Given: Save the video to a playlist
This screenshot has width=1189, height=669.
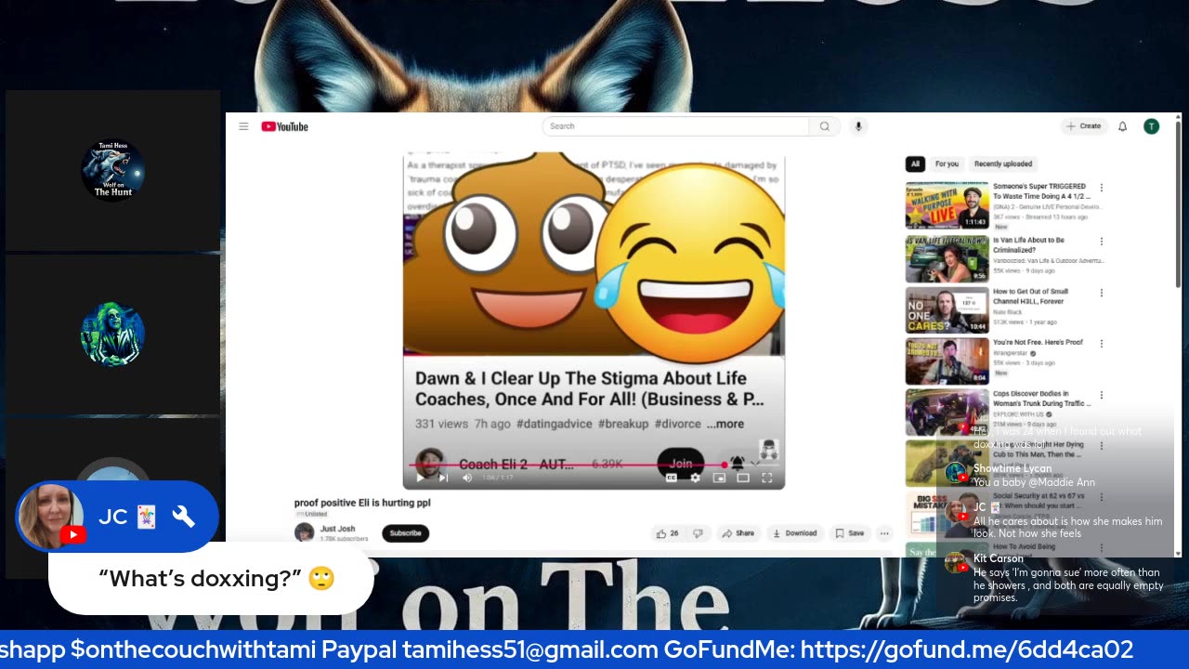Looking at the screenshot, I should [850, 533].
